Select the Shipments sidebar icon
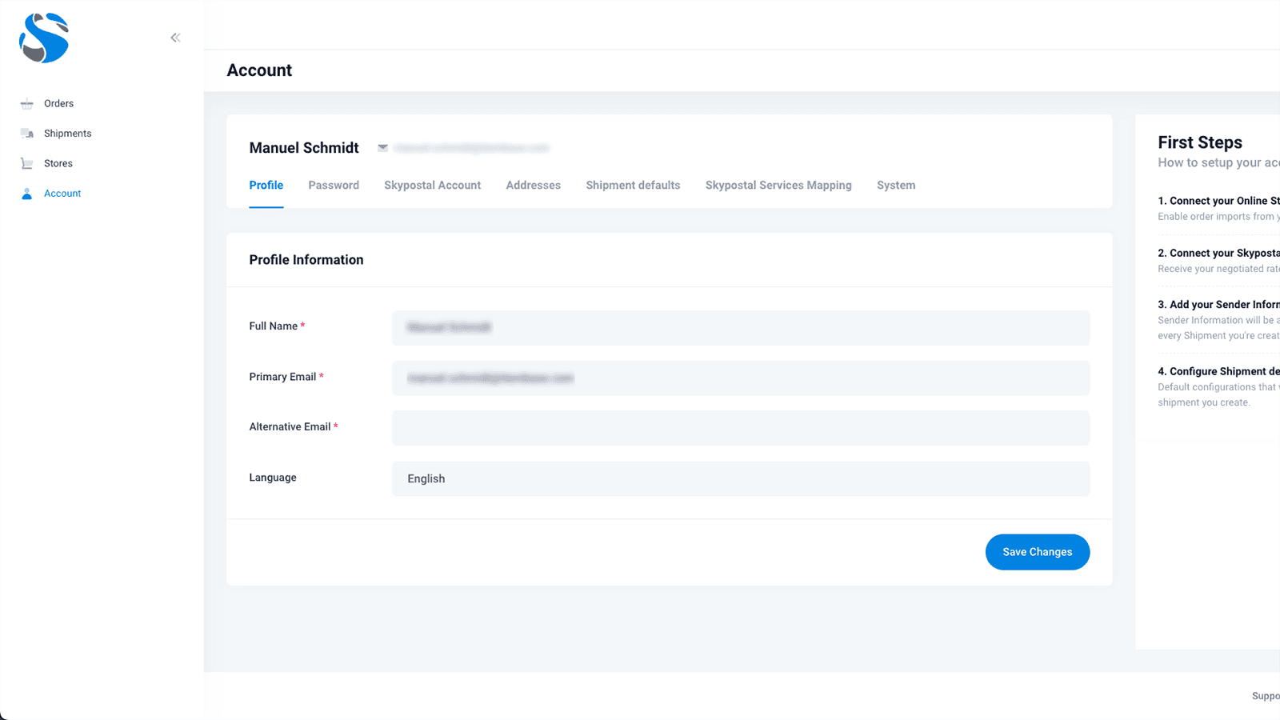Viewport: 1280px width, 720px height. tap(26, 133)
